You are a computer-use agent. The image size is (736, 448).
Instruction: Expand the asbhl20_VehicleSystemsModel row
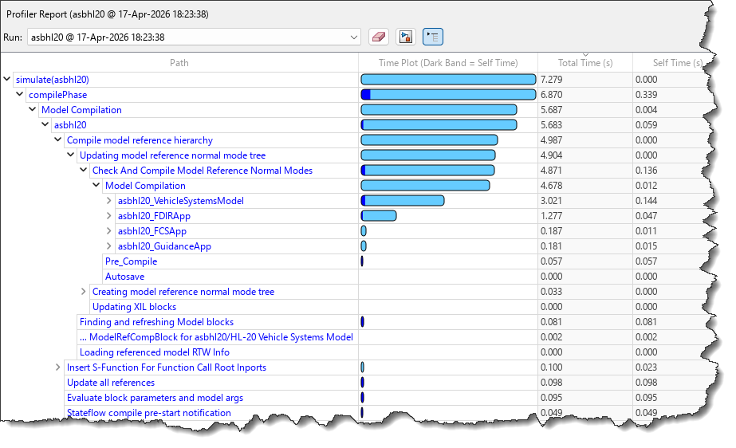click(x=109, y=201)
